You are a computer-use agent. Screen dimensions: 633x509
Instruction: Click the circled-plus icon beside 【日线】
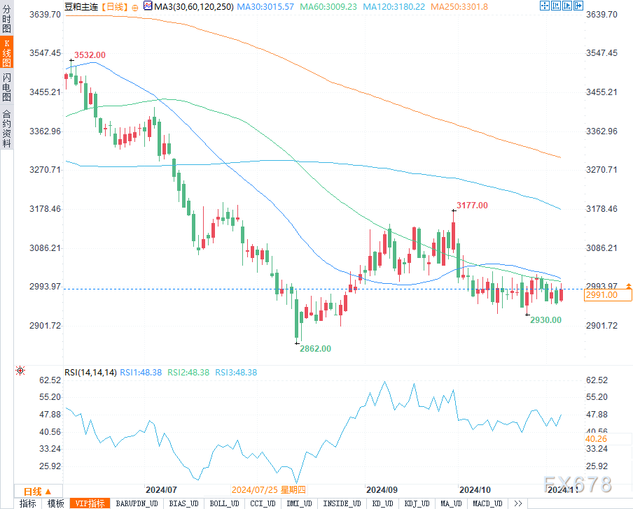pos(135,7)
